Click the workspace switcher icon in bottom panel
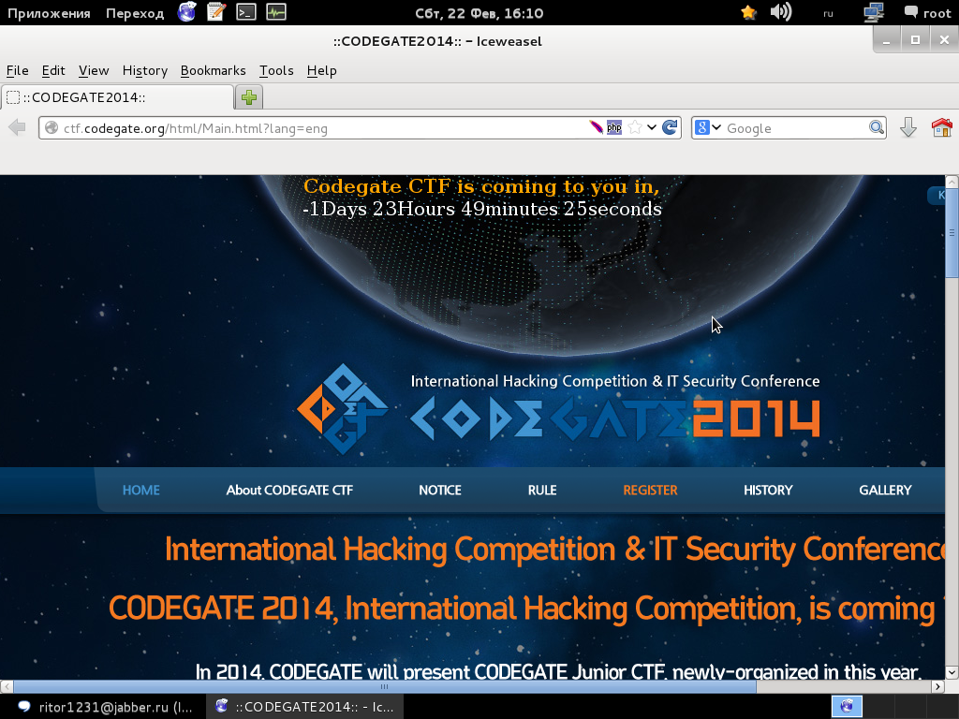959x719 pixels. (847, 706)
